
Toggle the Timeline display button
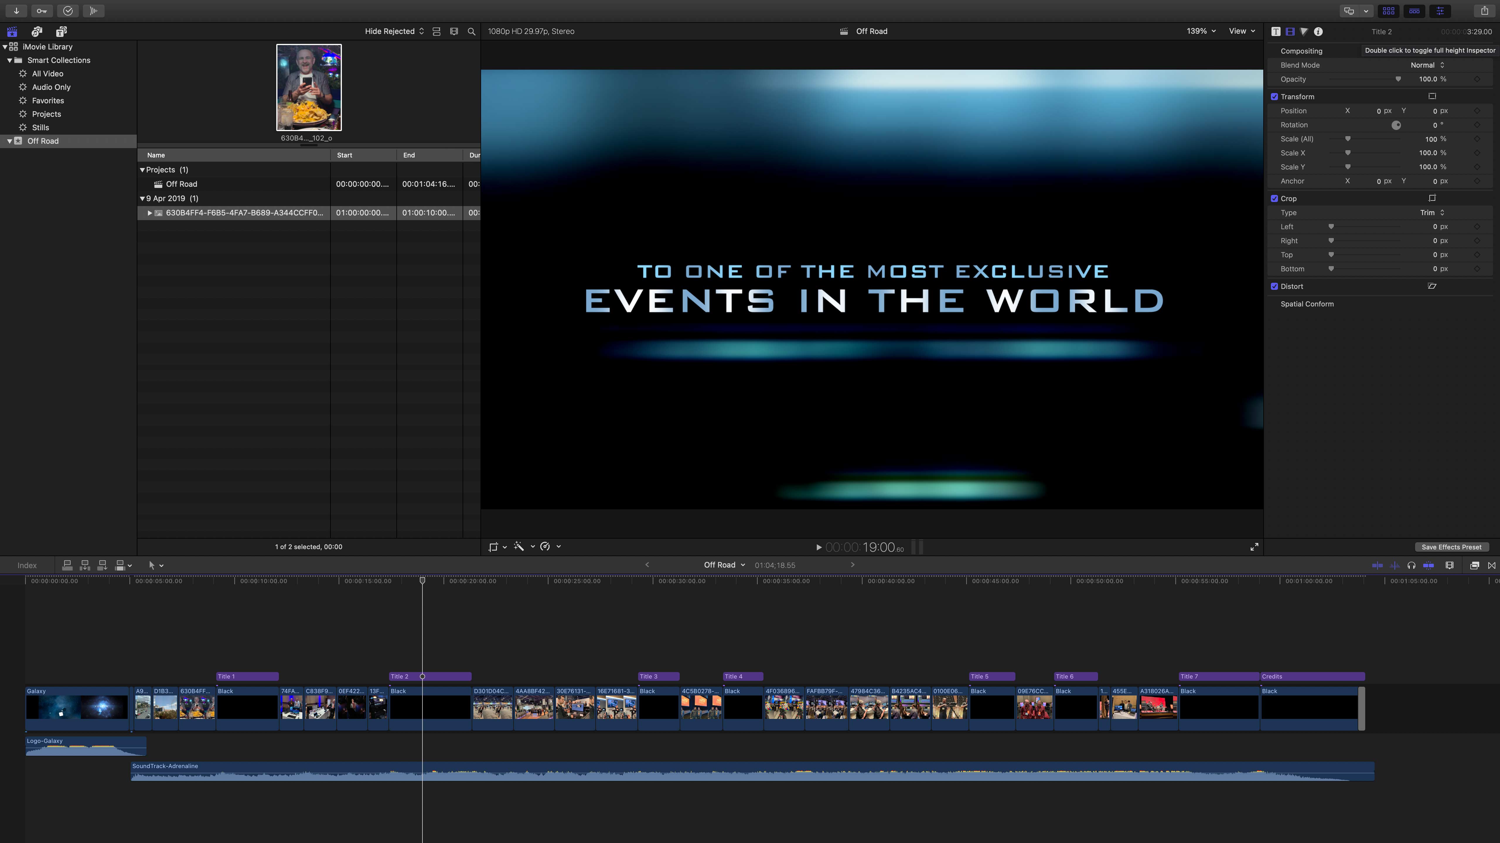click(x=1414, y=11)
